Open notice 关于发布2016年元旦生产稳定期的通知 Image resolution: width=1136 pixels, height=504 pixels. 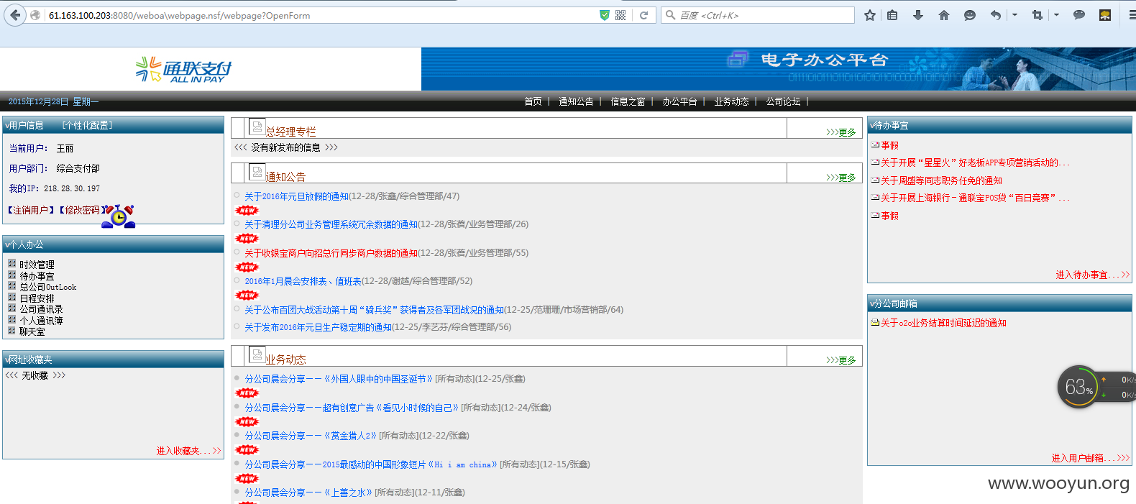318,327
